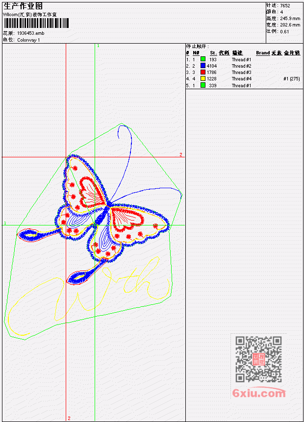Click the red heart on upper wing
This screenshot has width=304, height=422.
[x=91, y=193]
